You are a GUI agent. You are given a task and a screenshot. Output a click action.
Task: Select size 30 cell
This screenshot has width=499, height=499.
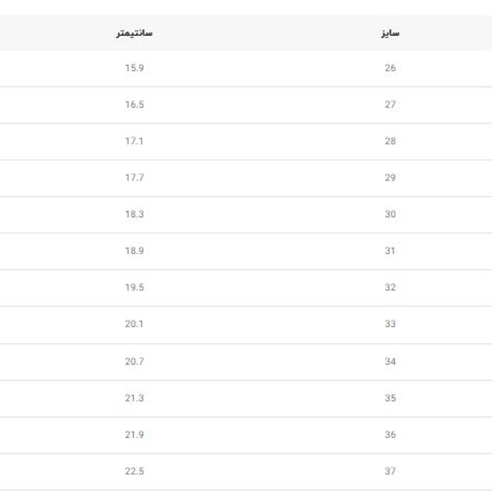coord(390,214)
